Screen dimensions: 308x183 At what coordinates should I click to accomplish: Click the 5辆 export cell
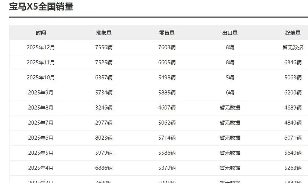pyautogui.click(x=230, y=78)
